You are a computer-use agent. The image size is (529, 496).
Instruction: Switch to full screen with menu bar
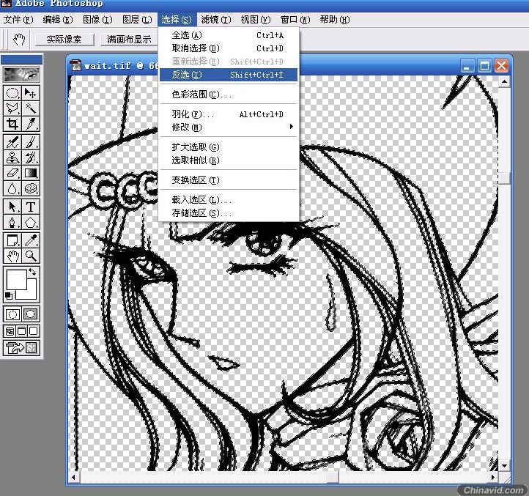point(21,331)
